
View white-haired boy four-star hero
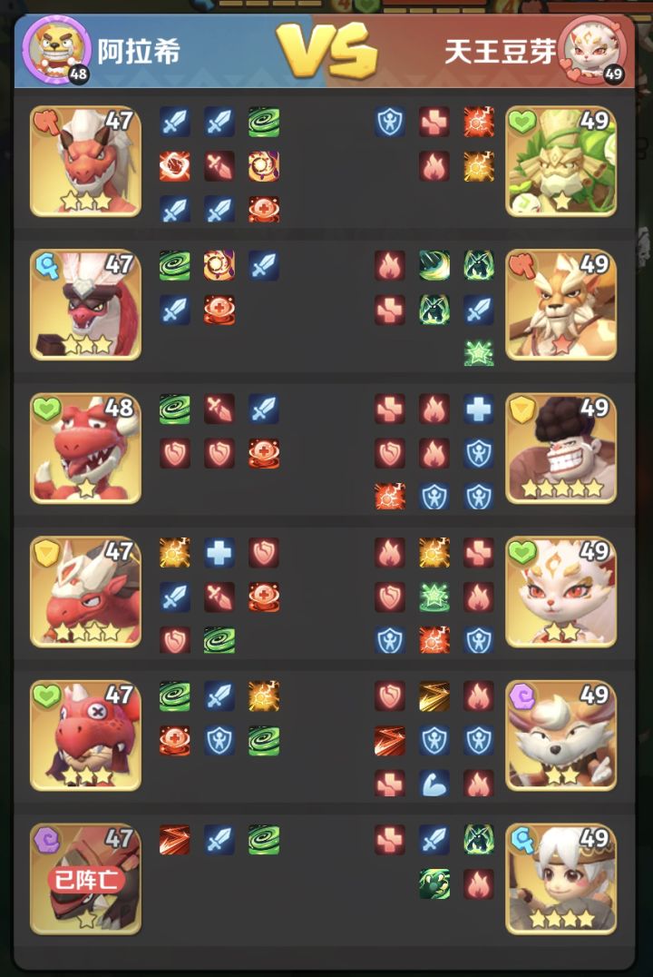(560, 879)
